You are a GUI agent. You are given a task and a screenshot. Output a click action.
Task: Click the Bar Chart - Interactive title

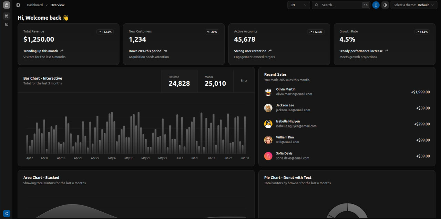point(43,78)
